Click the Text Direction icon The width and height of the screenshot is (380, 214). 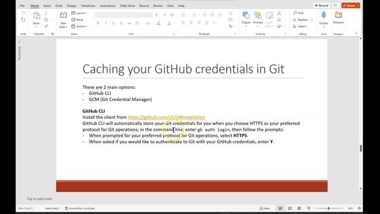[230, 13]
